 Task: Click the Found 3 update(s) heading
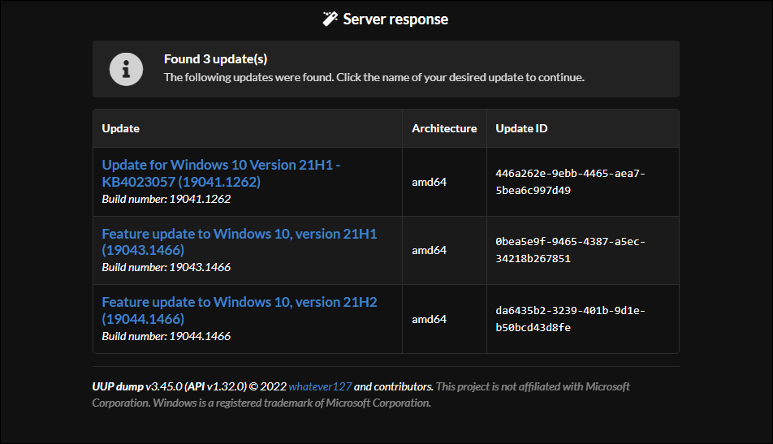pos(215,59)
